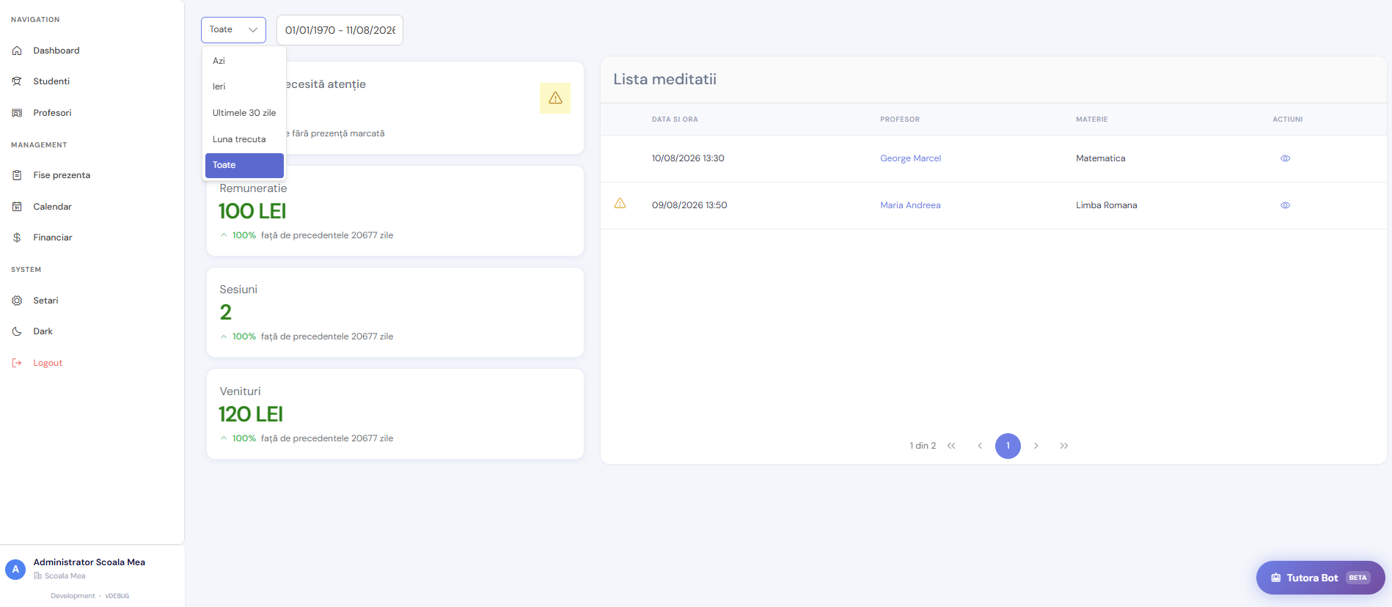Click the Tutora Bot robot icon
Screen dimensions: 1392x607
[x=1276, y=578]
